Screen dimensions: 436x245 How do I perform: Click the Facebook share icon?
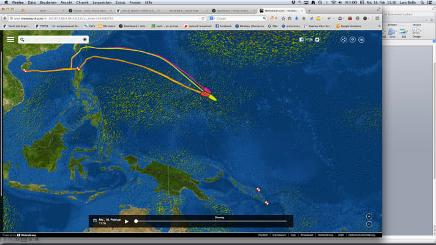point(301,39)
